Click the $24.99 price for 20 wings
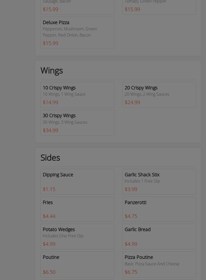206x280 pixels. tap(132, 102)
